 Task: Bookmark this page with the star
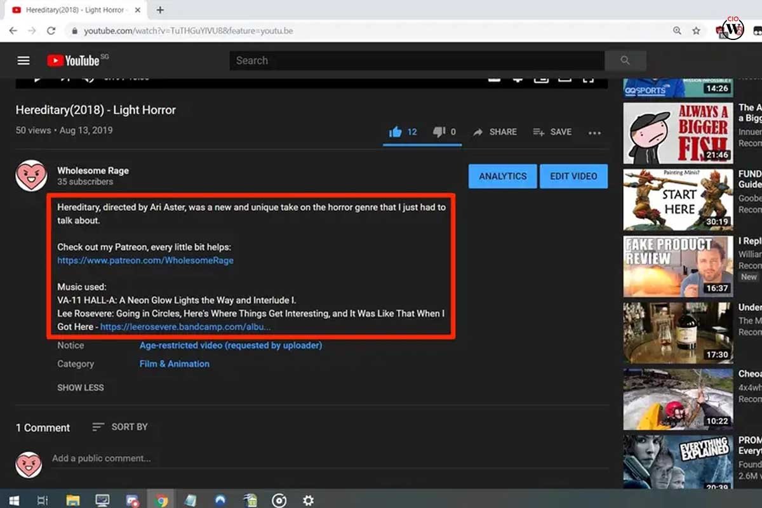click(x=696, y=30)
